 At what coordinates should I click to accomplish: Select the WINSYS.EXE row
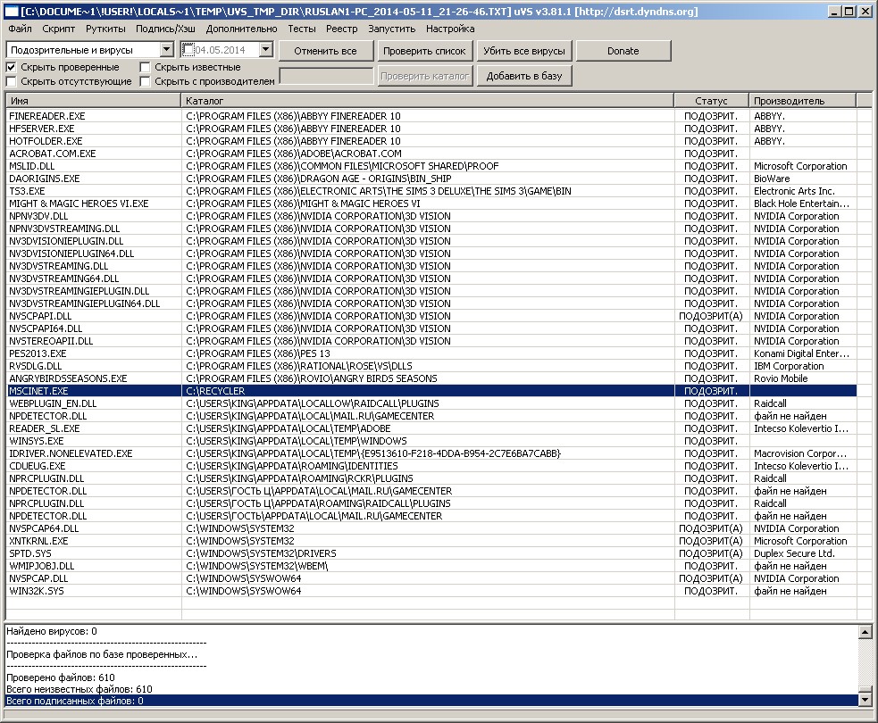tap(431, 441)
